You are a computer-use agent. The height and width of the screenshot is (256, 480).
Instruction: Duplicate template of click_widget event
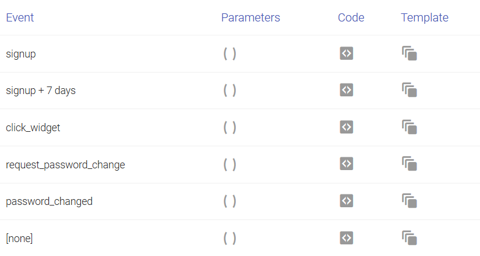pos(410,127)
